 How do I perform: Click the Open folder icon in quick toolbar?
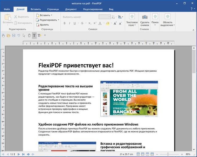point(9,35)
